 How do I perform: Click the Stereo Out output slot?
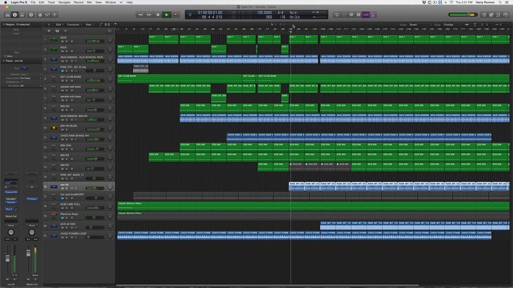11,216
